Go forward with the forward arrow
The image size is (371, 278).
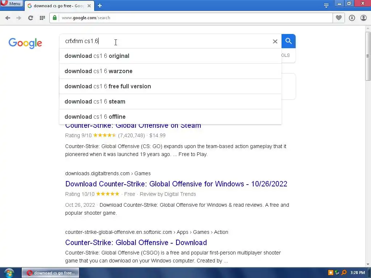tap(19, 18)
